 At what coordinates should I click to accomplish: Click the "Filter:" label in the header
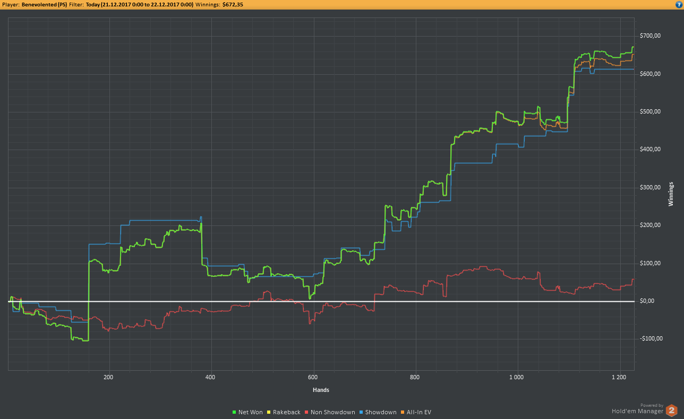[76, 4]
